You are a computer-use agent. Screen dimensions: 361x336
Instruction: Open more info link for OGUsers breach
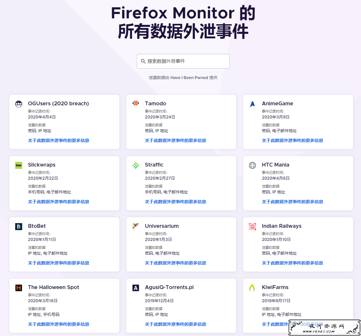(x=59, y=141)
